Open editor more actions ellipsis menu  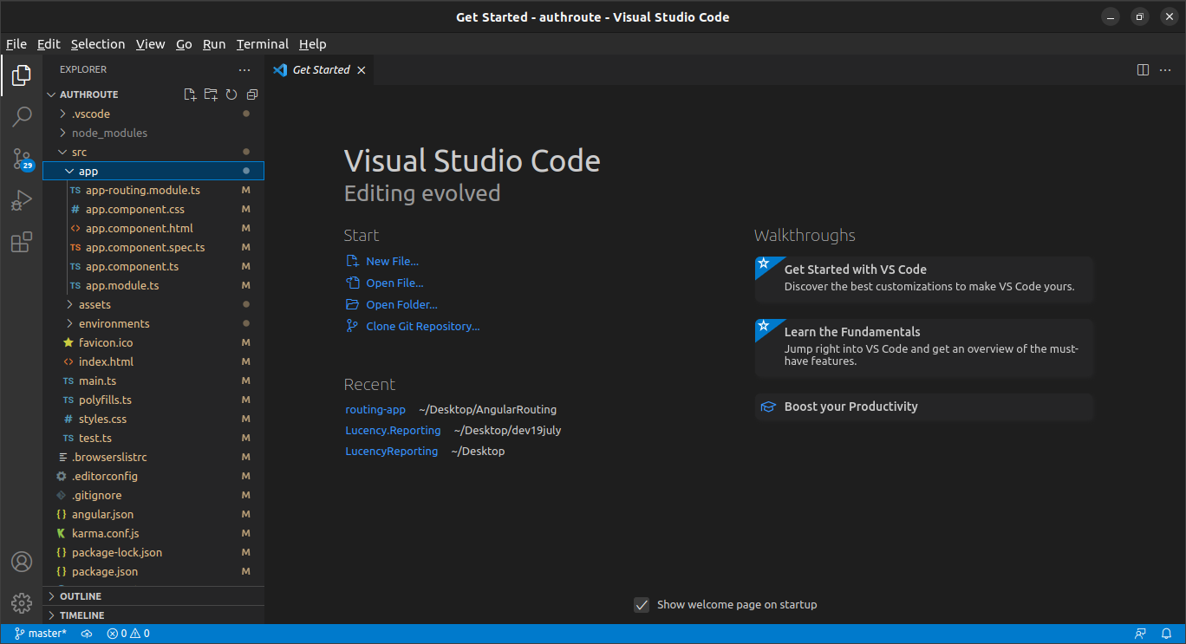coord(1165,70)
